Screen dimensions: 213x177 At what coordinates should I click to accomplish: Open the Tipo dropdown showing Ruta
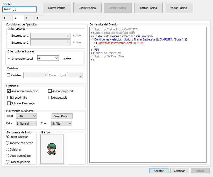[26, 116]
